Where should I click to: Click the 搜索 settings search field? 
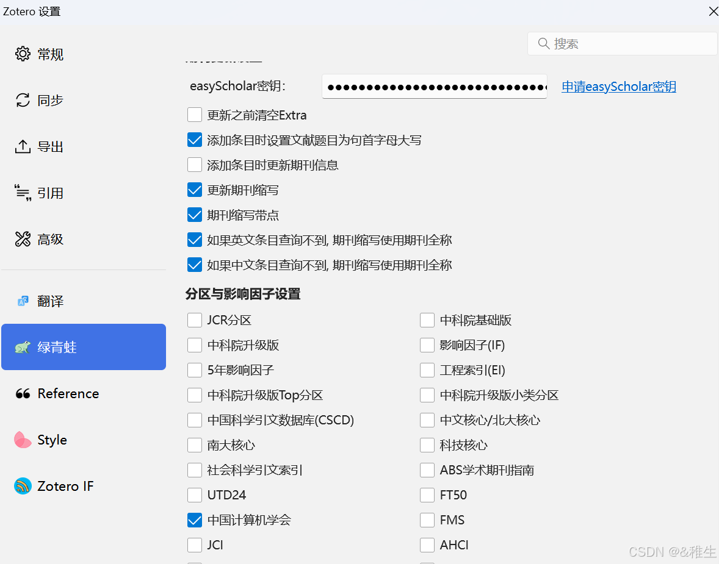click(622, 43)
